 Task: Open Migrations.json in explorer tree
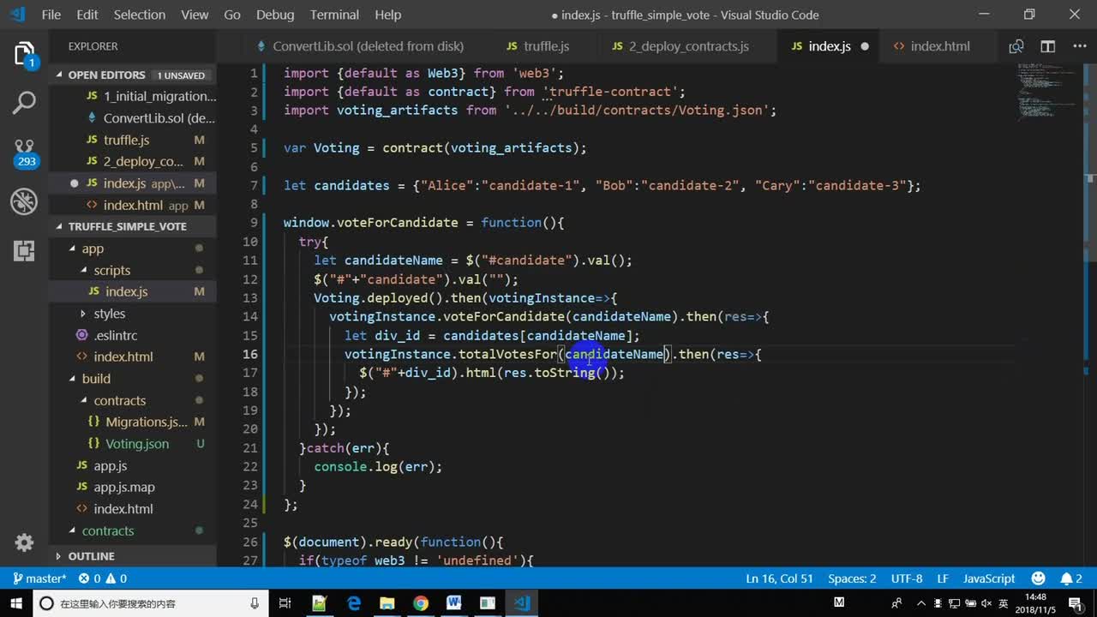click(146, 422)
